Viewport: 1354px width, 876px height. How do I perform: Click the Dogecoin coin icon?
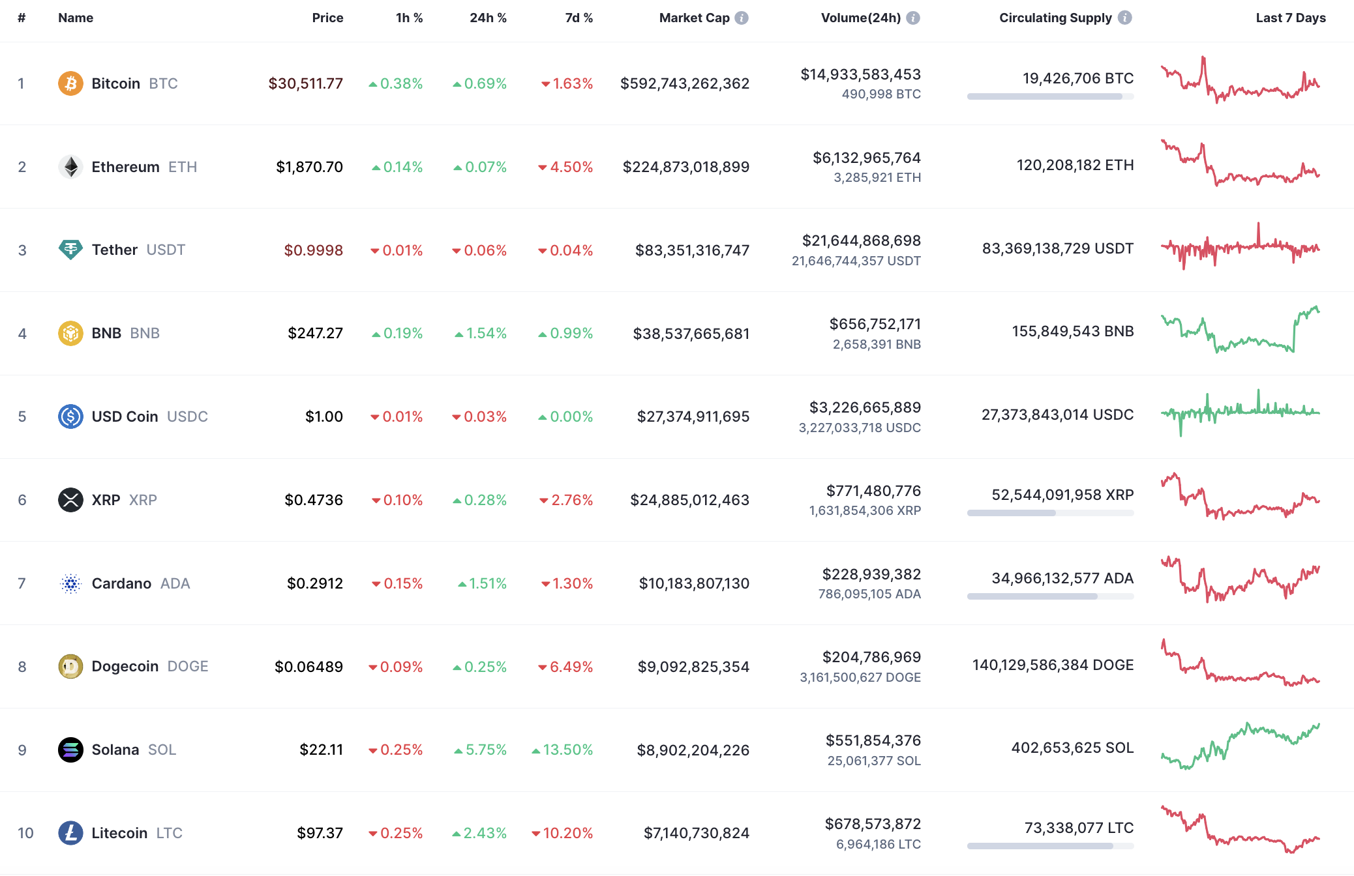coord(71,666)
